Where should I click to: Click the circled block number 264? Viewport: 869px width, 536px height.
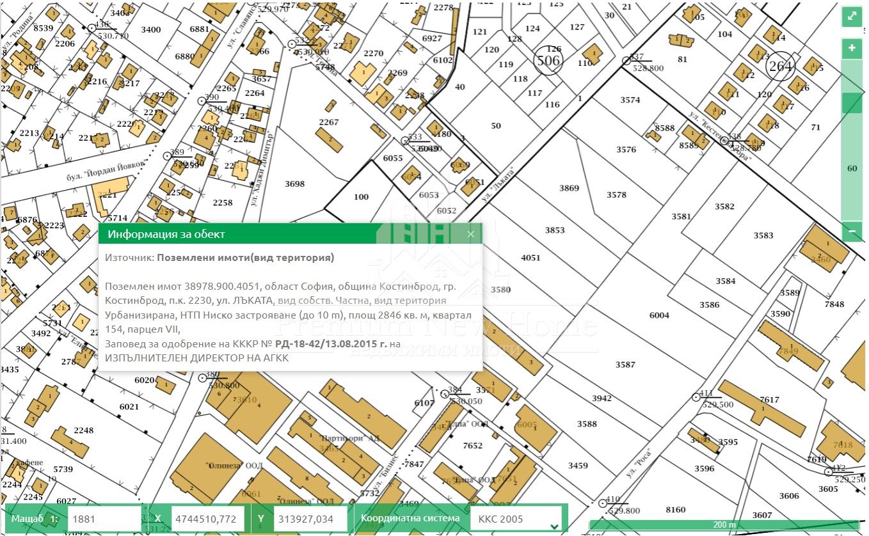(x=780, y=66)
